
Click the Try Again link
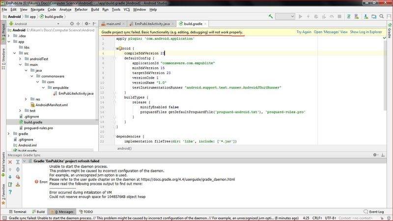tap(304, 32)
